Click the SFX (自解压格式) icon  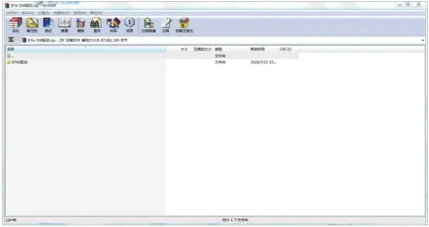[x=184, y=25]
